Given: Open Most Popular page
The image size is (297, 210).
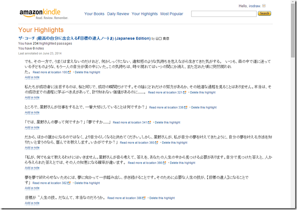Looking at the screenshot, I should [172, 14].
